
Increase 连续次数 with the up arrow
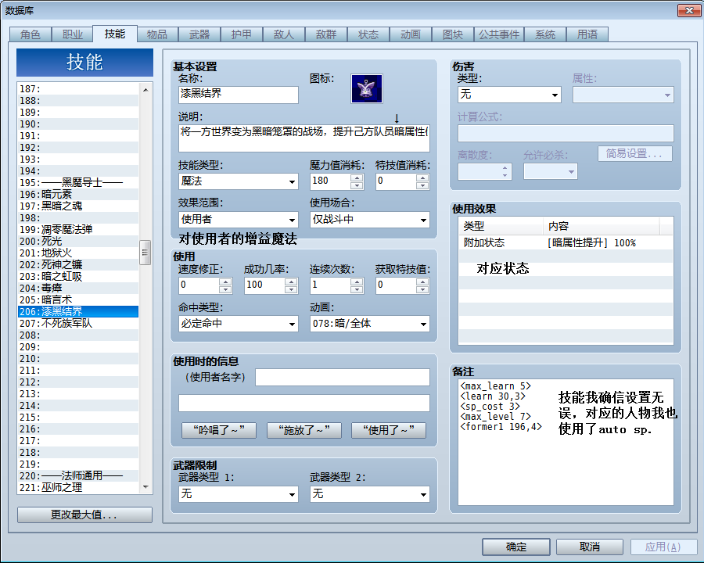(357, 281)
